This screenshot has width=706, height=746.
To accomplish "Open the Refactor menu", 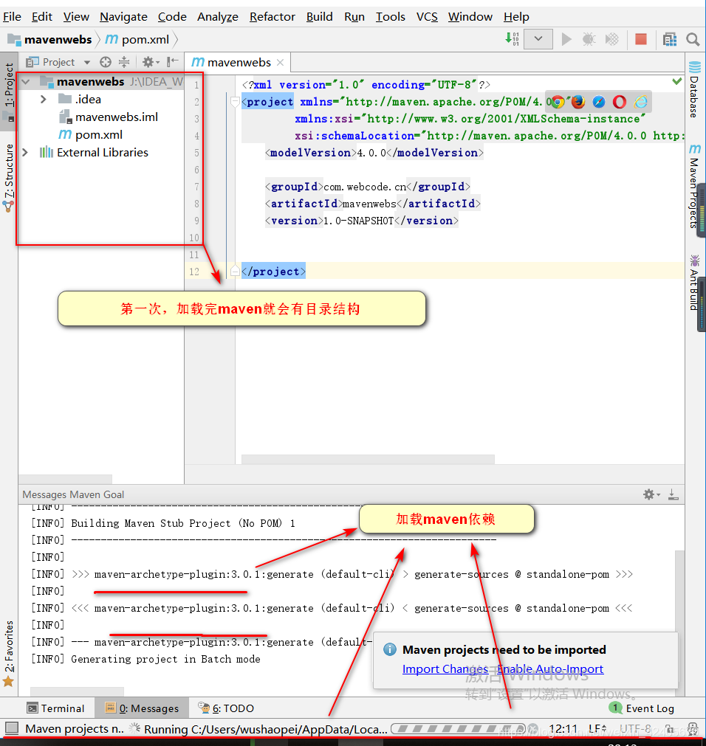I will pyautogui.click(x=273, y=17).
